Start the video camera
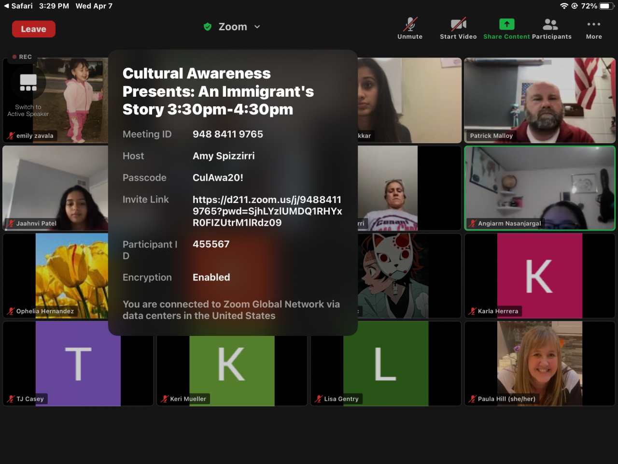This screenshot has width=618, height=464. pos(458,29)
